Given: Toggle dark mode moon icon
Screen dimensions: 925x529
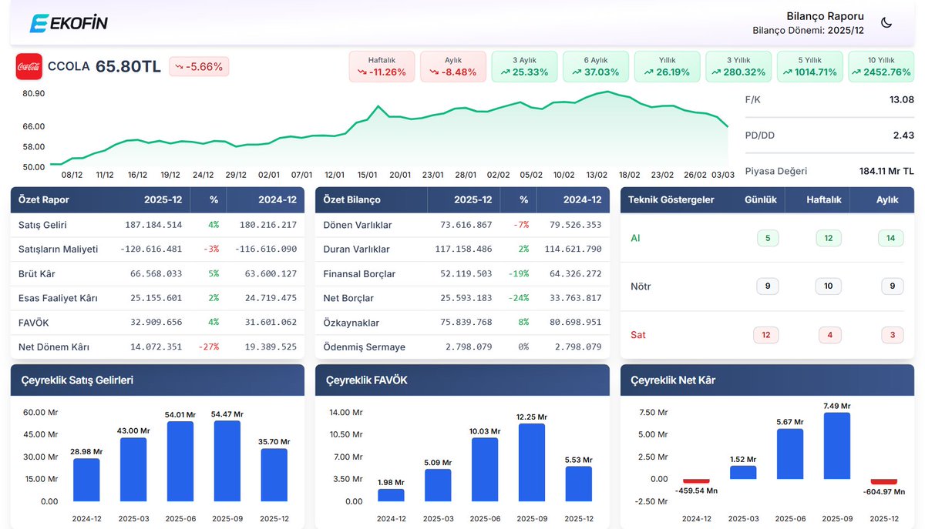Looking at the screenshot, I should [886, 23].
